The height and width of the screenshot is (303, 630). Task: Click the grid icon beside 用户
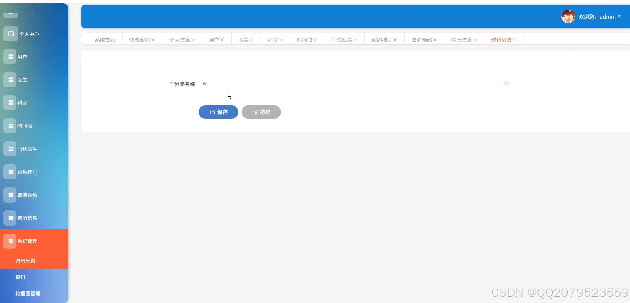click(x=11, y=57)
